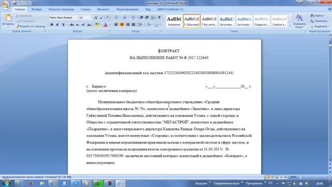Open the Select (Выделить) dropdown

pos(320,26)
